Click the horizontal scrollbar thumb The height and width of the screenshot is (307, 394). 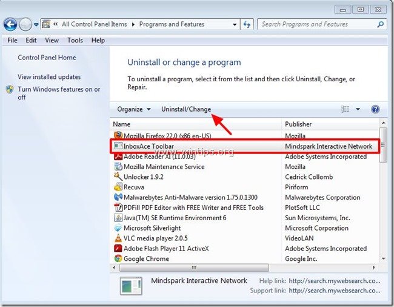194,268
